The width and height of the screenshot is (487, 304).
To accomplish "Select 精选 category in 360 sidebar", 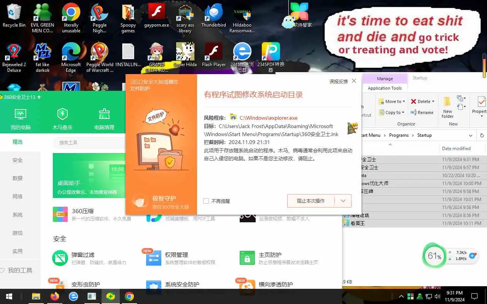I will 18,142.
